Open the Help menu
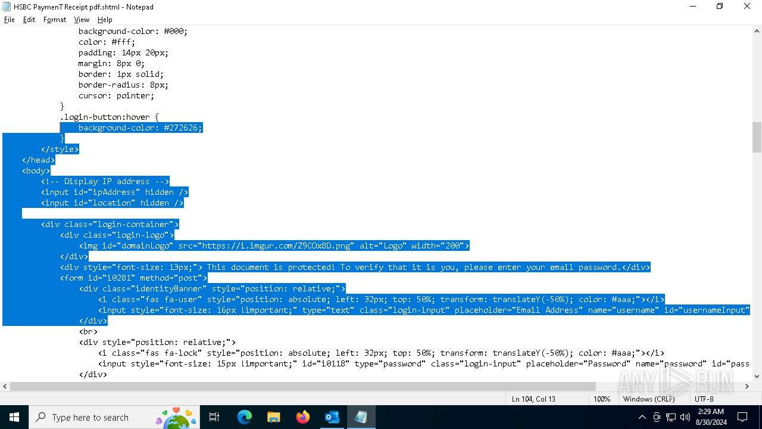762x429 pixels. (105, 20)
